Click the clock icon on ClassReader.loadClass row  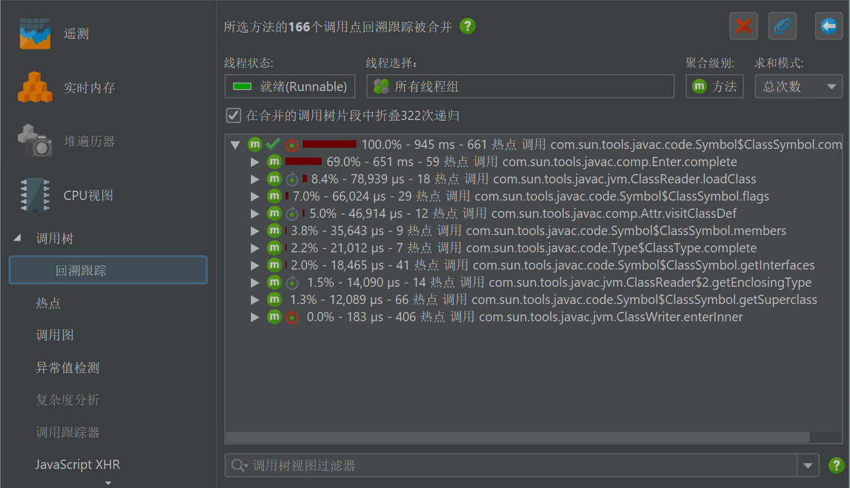[292, 179]
